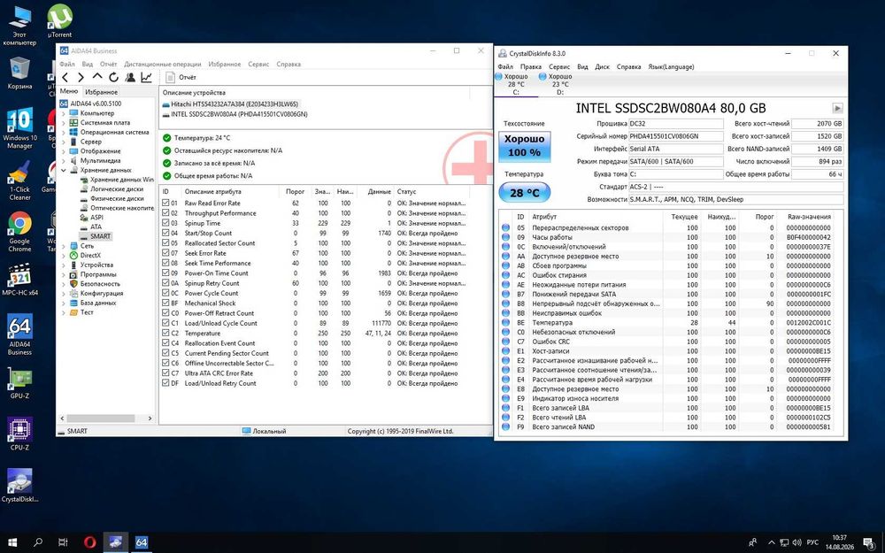Click Хорошо 100 % health status button

pyautogui.click(x=524, y=146)
